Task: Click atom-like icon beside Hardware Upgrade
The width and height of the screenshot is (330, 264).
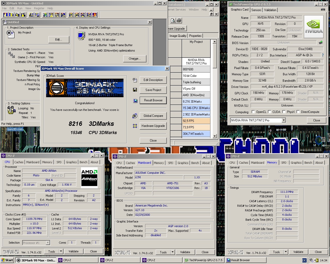Action: point(135,126)
